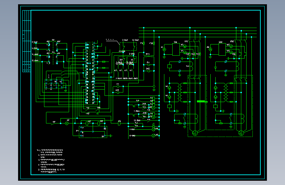Select the 1HZ meter circle

click(118, 92)
